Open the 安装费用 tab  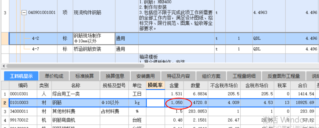146,76
